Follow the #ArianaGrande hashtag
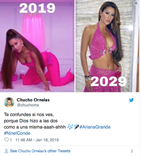 (x=95, y=127)
